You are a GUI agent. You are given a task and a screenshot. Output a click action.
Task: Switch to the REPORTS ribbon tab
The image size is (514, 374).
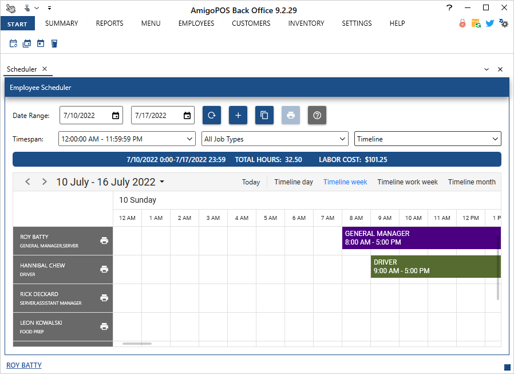pyautogui.click(x=109, y=23)
